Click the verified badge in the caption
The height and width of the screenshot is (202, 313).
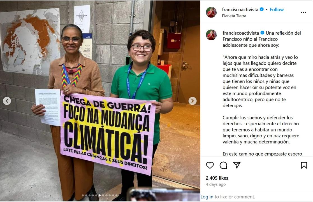(x=262, y=33)
